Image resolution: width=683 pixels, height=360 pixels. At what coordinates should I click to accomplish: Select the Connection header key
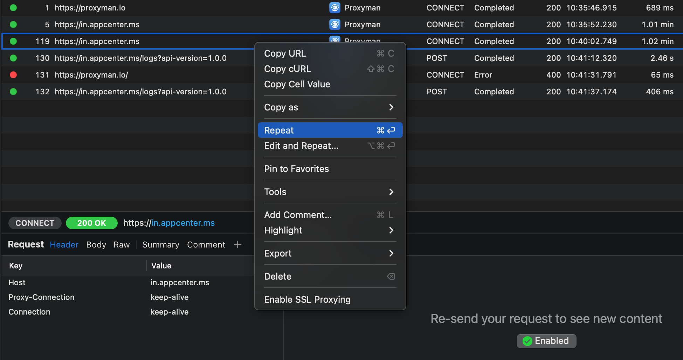pos(29,312)
